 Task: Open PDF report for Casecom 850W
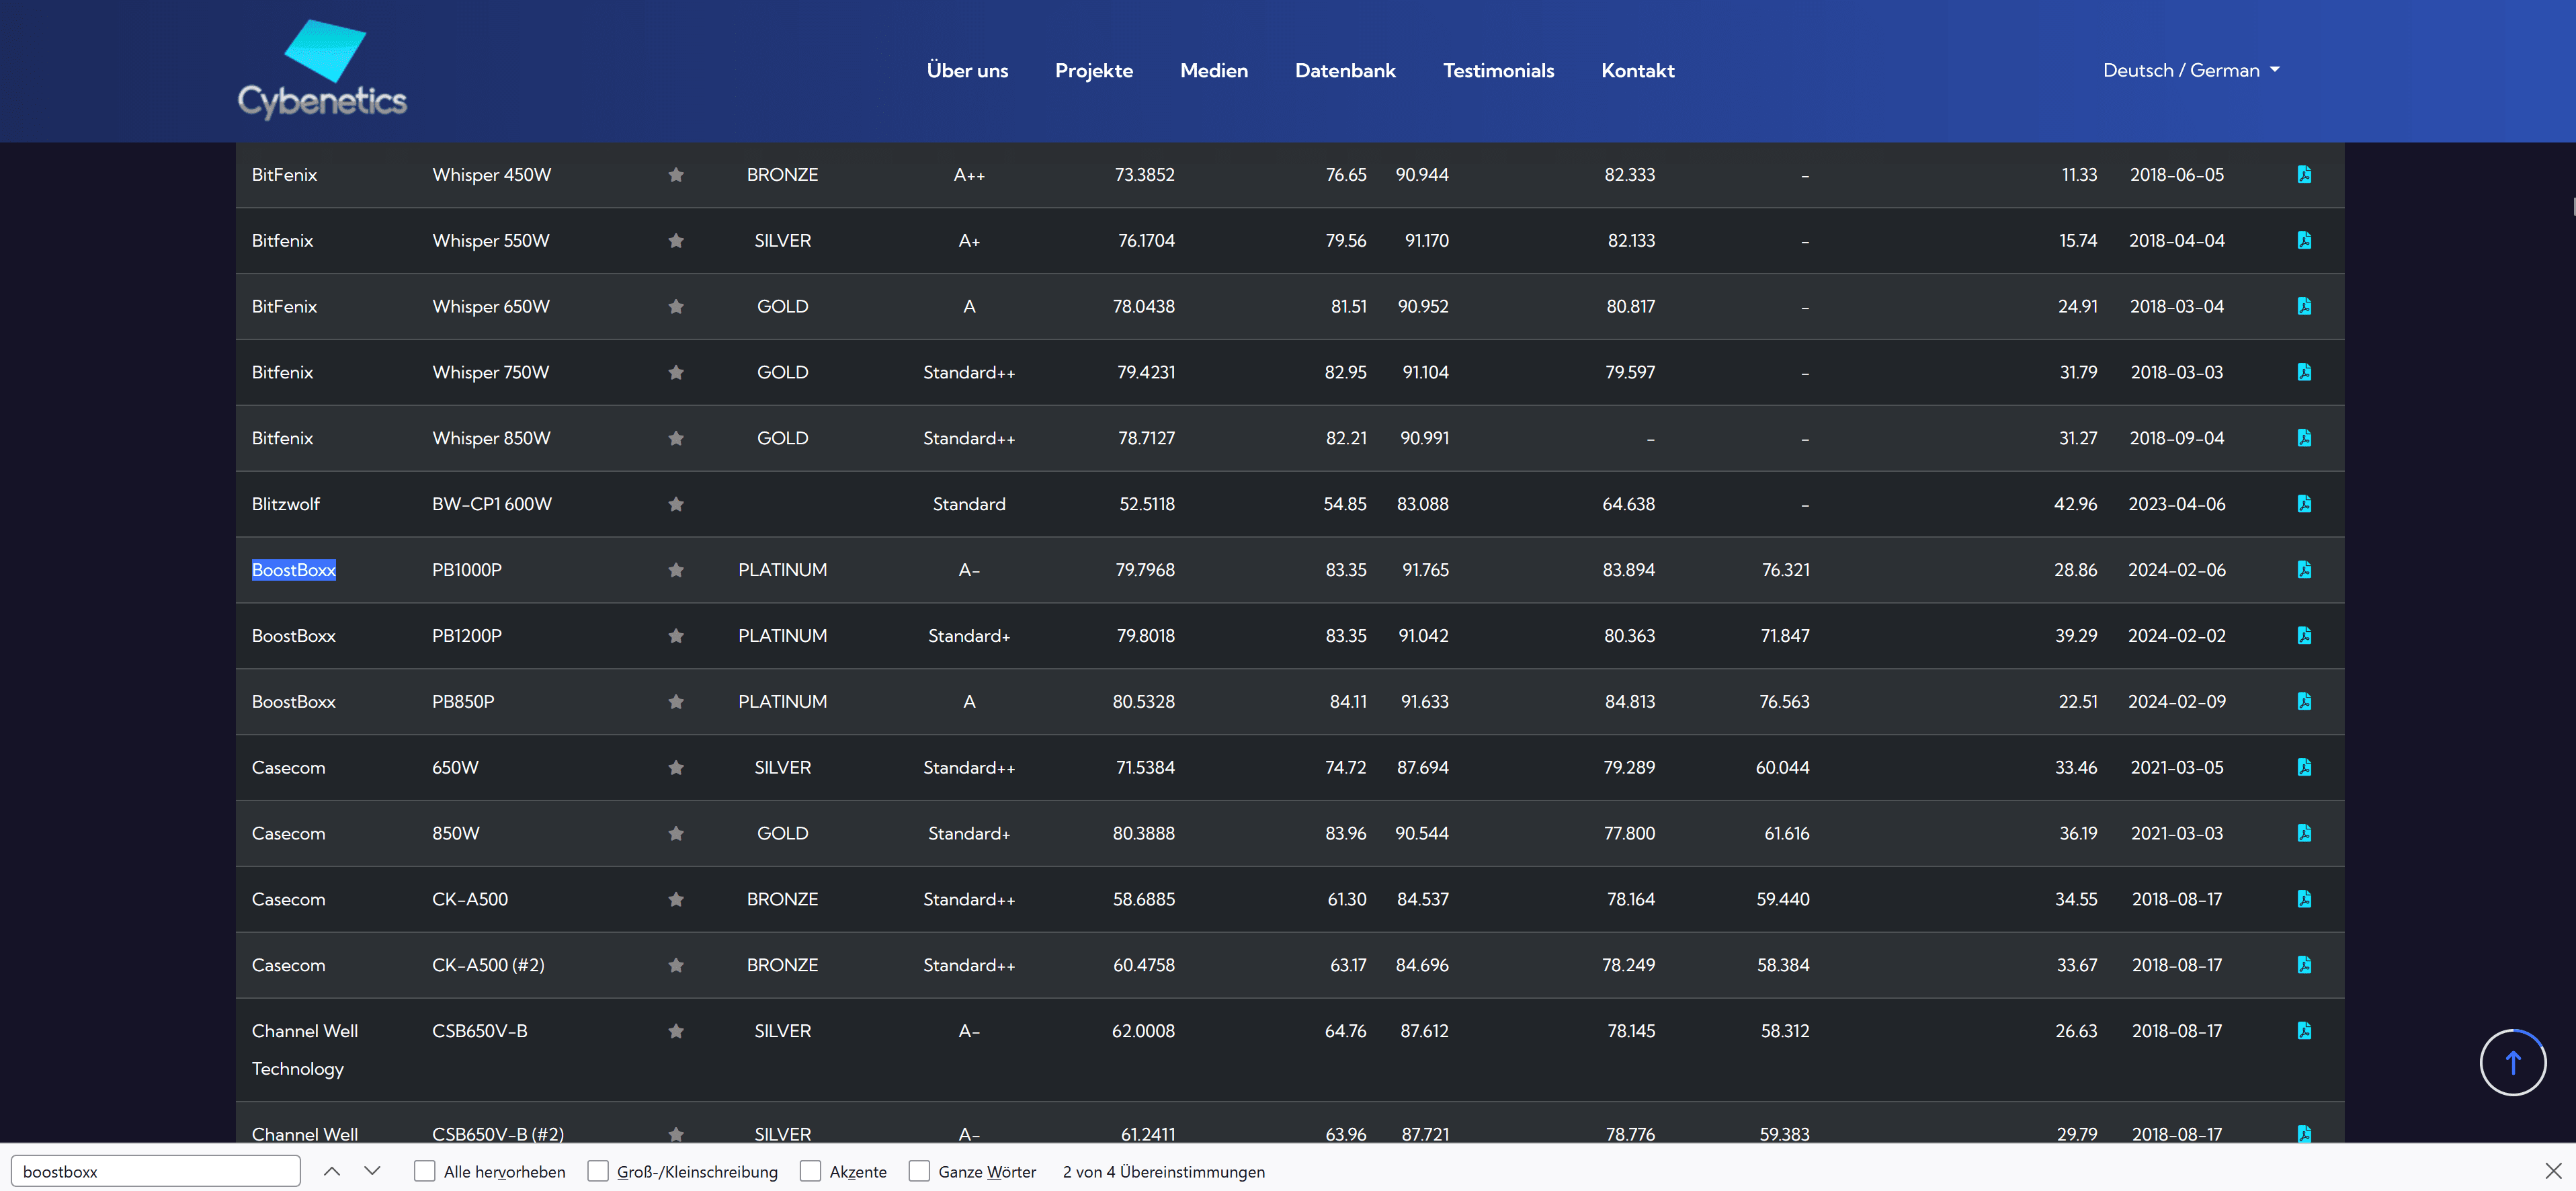(2303, 833)
